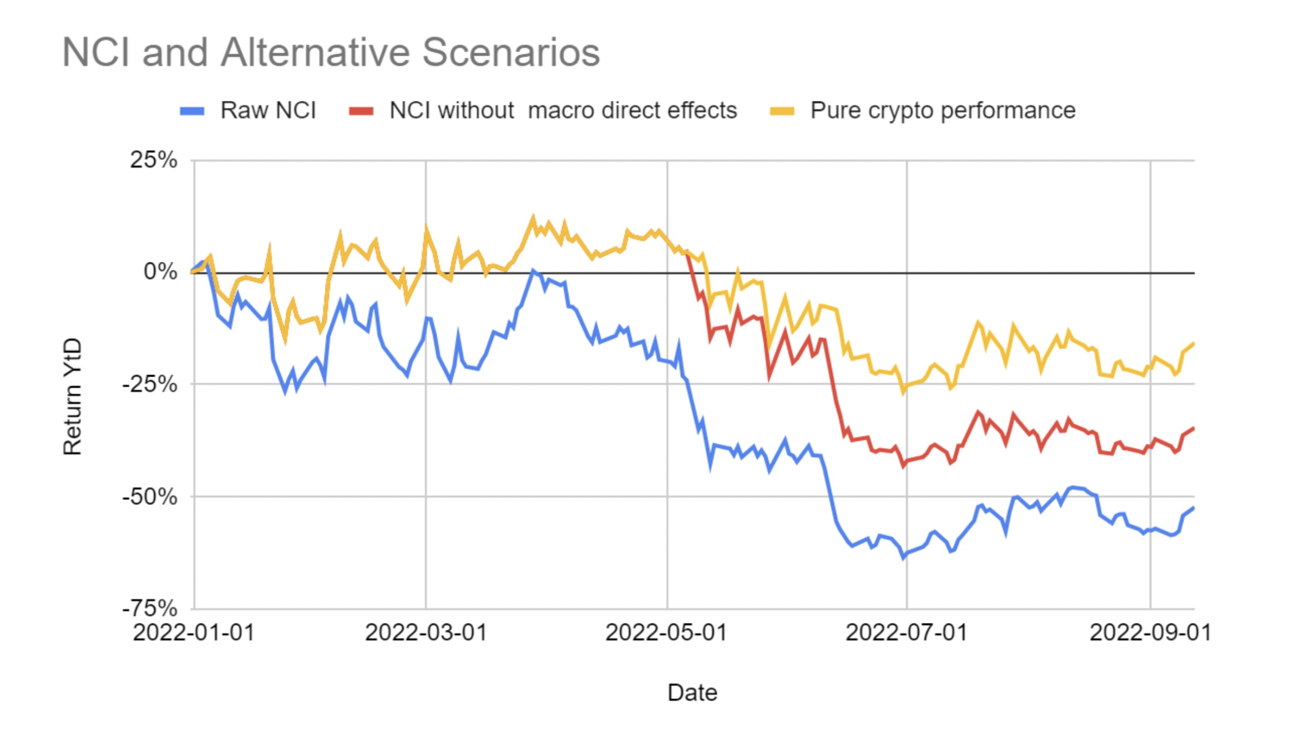Click the red legend swatch
The height and width of the screenshot is (740, 1296).
361,111
